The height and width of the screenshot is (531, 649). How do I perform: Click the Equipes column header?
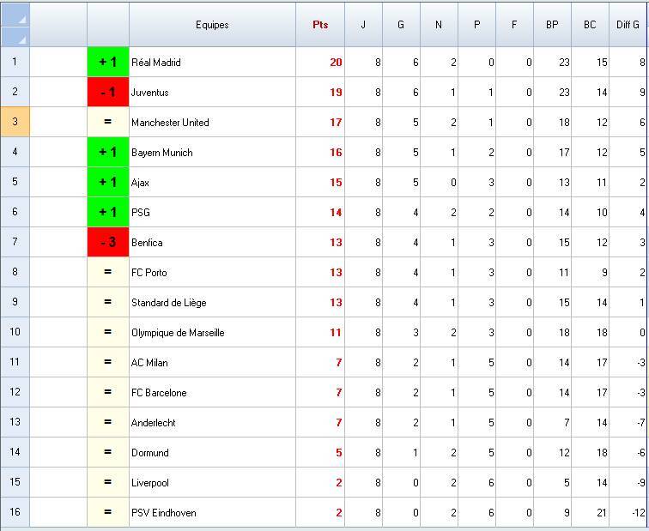pos(212,25)
